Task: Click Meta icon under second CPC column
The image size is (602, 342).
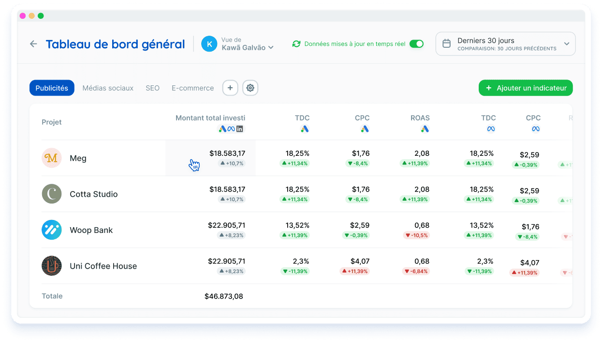Action: 536,129
